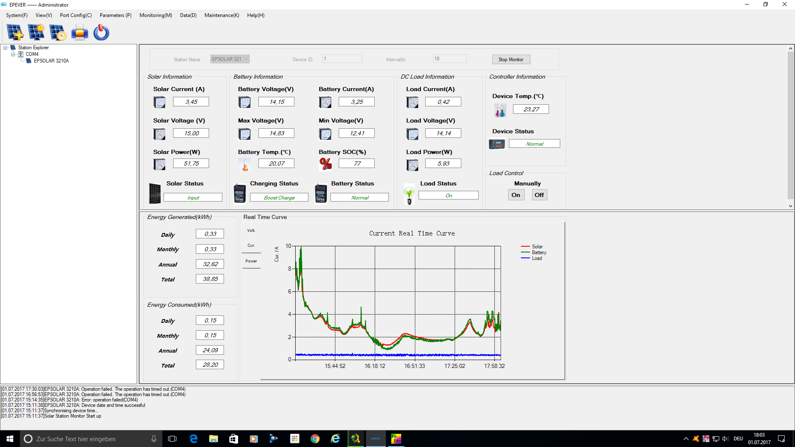
Task: Collapse the Station Explorer tree node
Action: pos(5,48)
